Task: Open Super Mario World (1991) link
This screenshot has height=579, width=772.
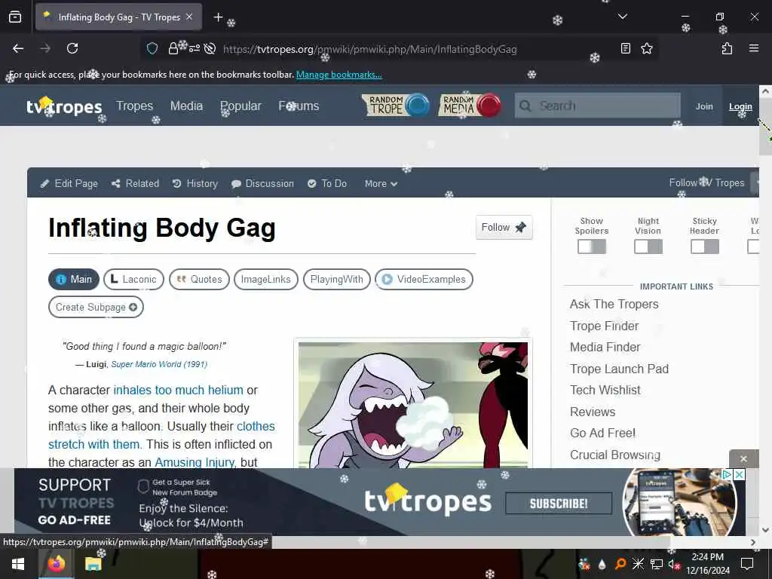Action: click(159, 364)
